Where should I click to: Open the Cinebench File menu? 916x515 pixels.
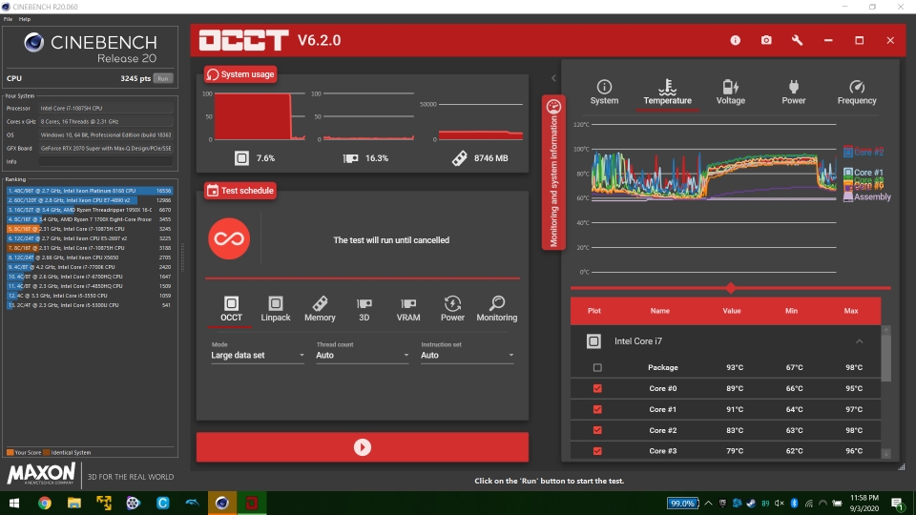click(x=8, y=19)
